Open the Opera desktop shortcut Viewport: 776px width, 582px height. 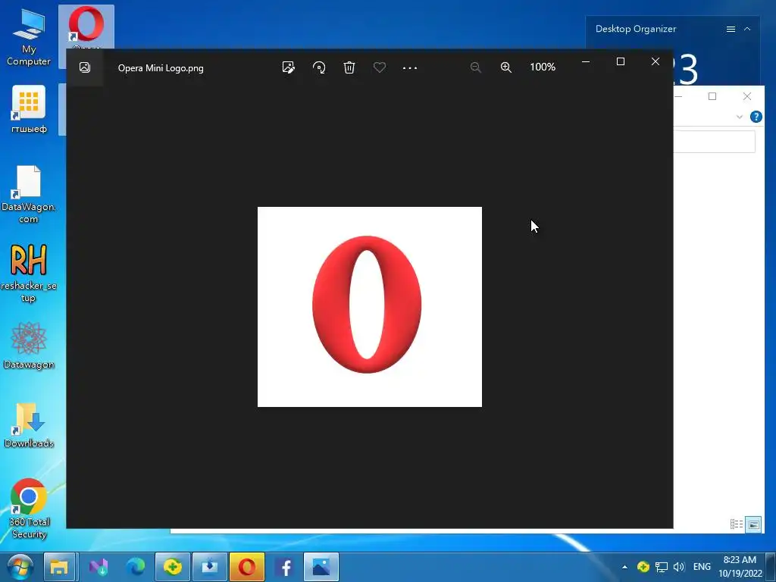[x=86, y=28]
